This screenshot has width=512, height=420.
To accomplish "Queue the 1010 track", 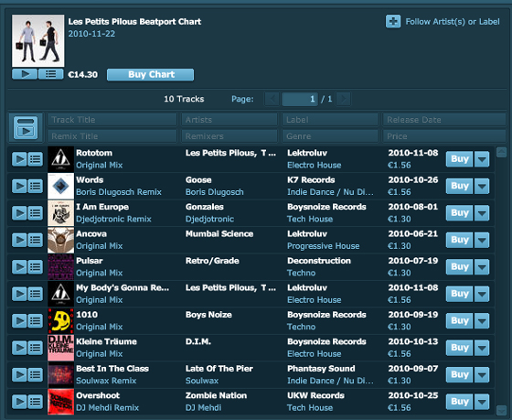I will tap(36, 321).
